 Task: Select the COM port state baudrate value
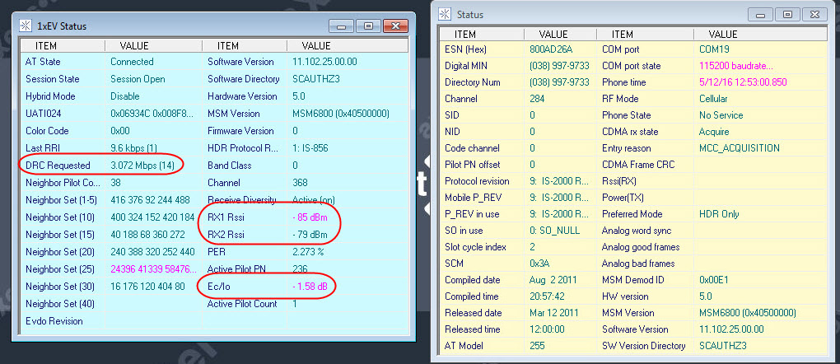[x=735, y=66]
